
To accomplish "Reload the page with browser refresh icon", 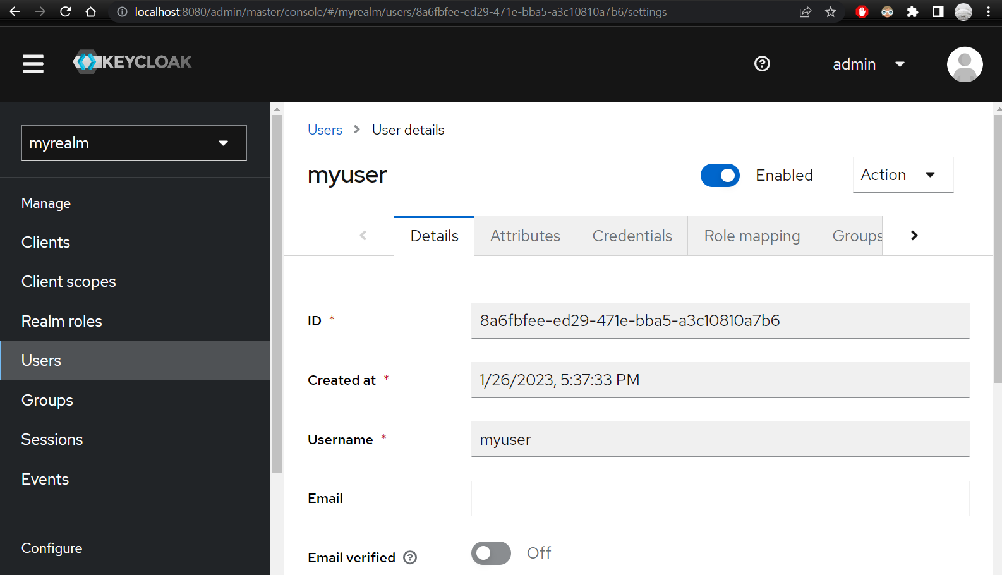I will click(x=65, y=11).
